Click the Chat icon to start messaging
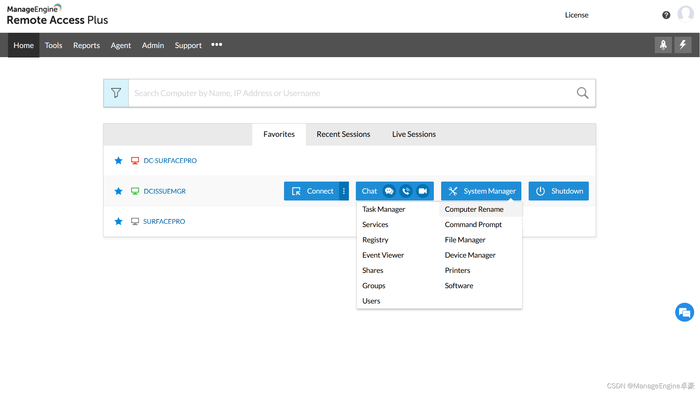Screen dimensions: 700x393 point(389,191)
